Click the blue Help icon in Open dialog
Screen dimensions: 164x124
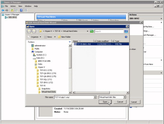pyautogui.click(x=126, y=37)
